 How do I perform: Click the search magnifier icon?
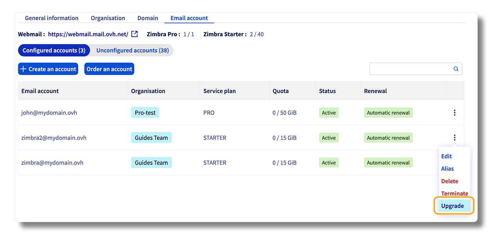tap(456, 69)
